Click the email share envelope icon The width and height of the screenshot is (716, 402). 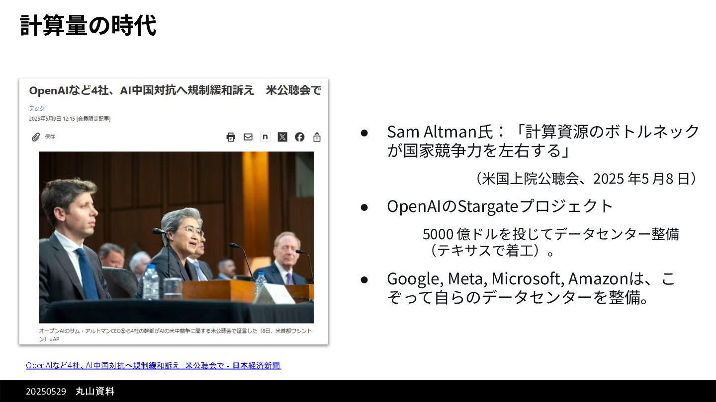pyautogui.click(x=248, y=137)
